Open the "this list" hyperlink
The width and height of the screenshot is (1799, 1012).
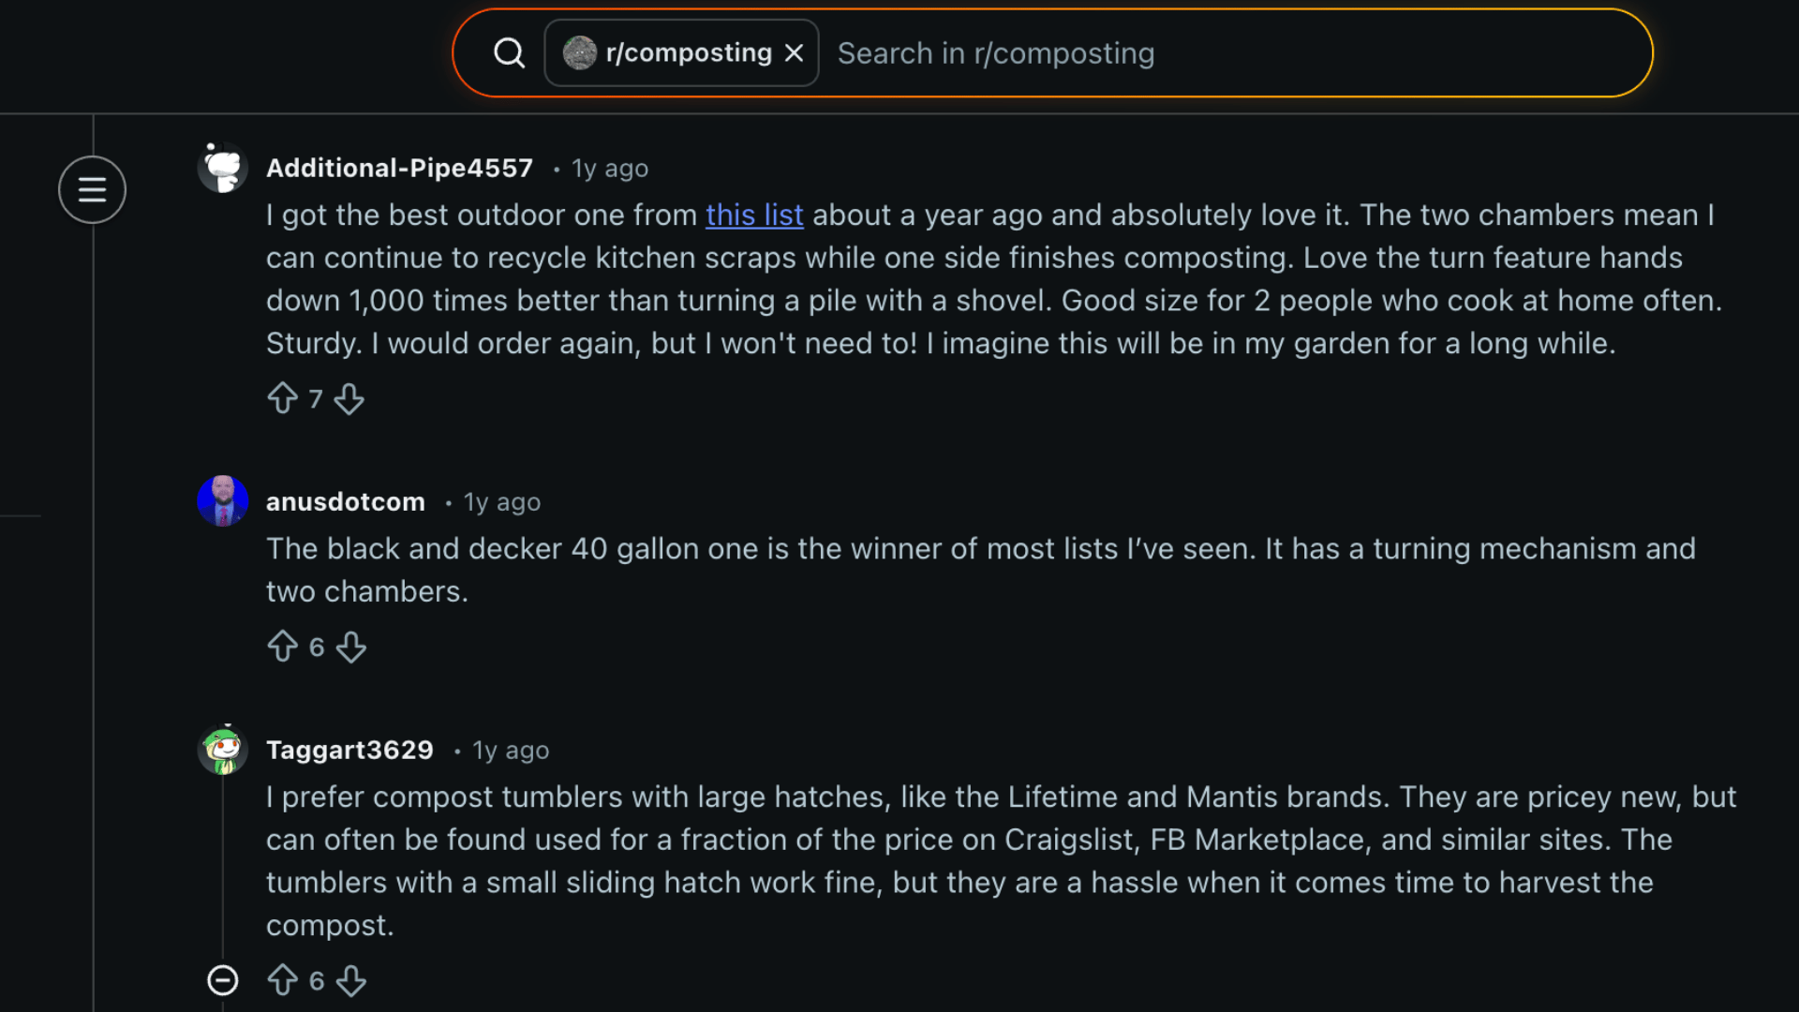pos(754,215)
